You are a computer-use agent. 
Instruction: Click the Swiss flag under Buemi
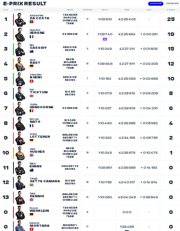[x=32, y=81]
